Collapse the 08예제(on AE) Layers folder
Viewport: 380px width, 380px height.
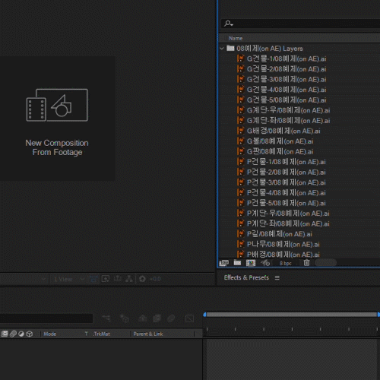(222, 48)
